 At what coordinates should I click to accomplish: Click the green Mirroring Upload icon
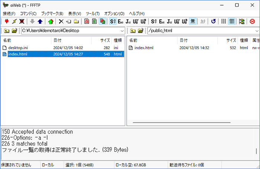pyautogui.click(x=51, y=21)
